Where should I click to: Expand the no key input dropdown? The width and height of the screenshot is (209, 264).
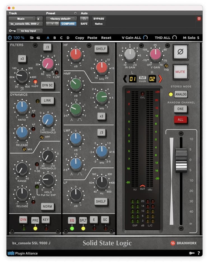tap(29, 31)
